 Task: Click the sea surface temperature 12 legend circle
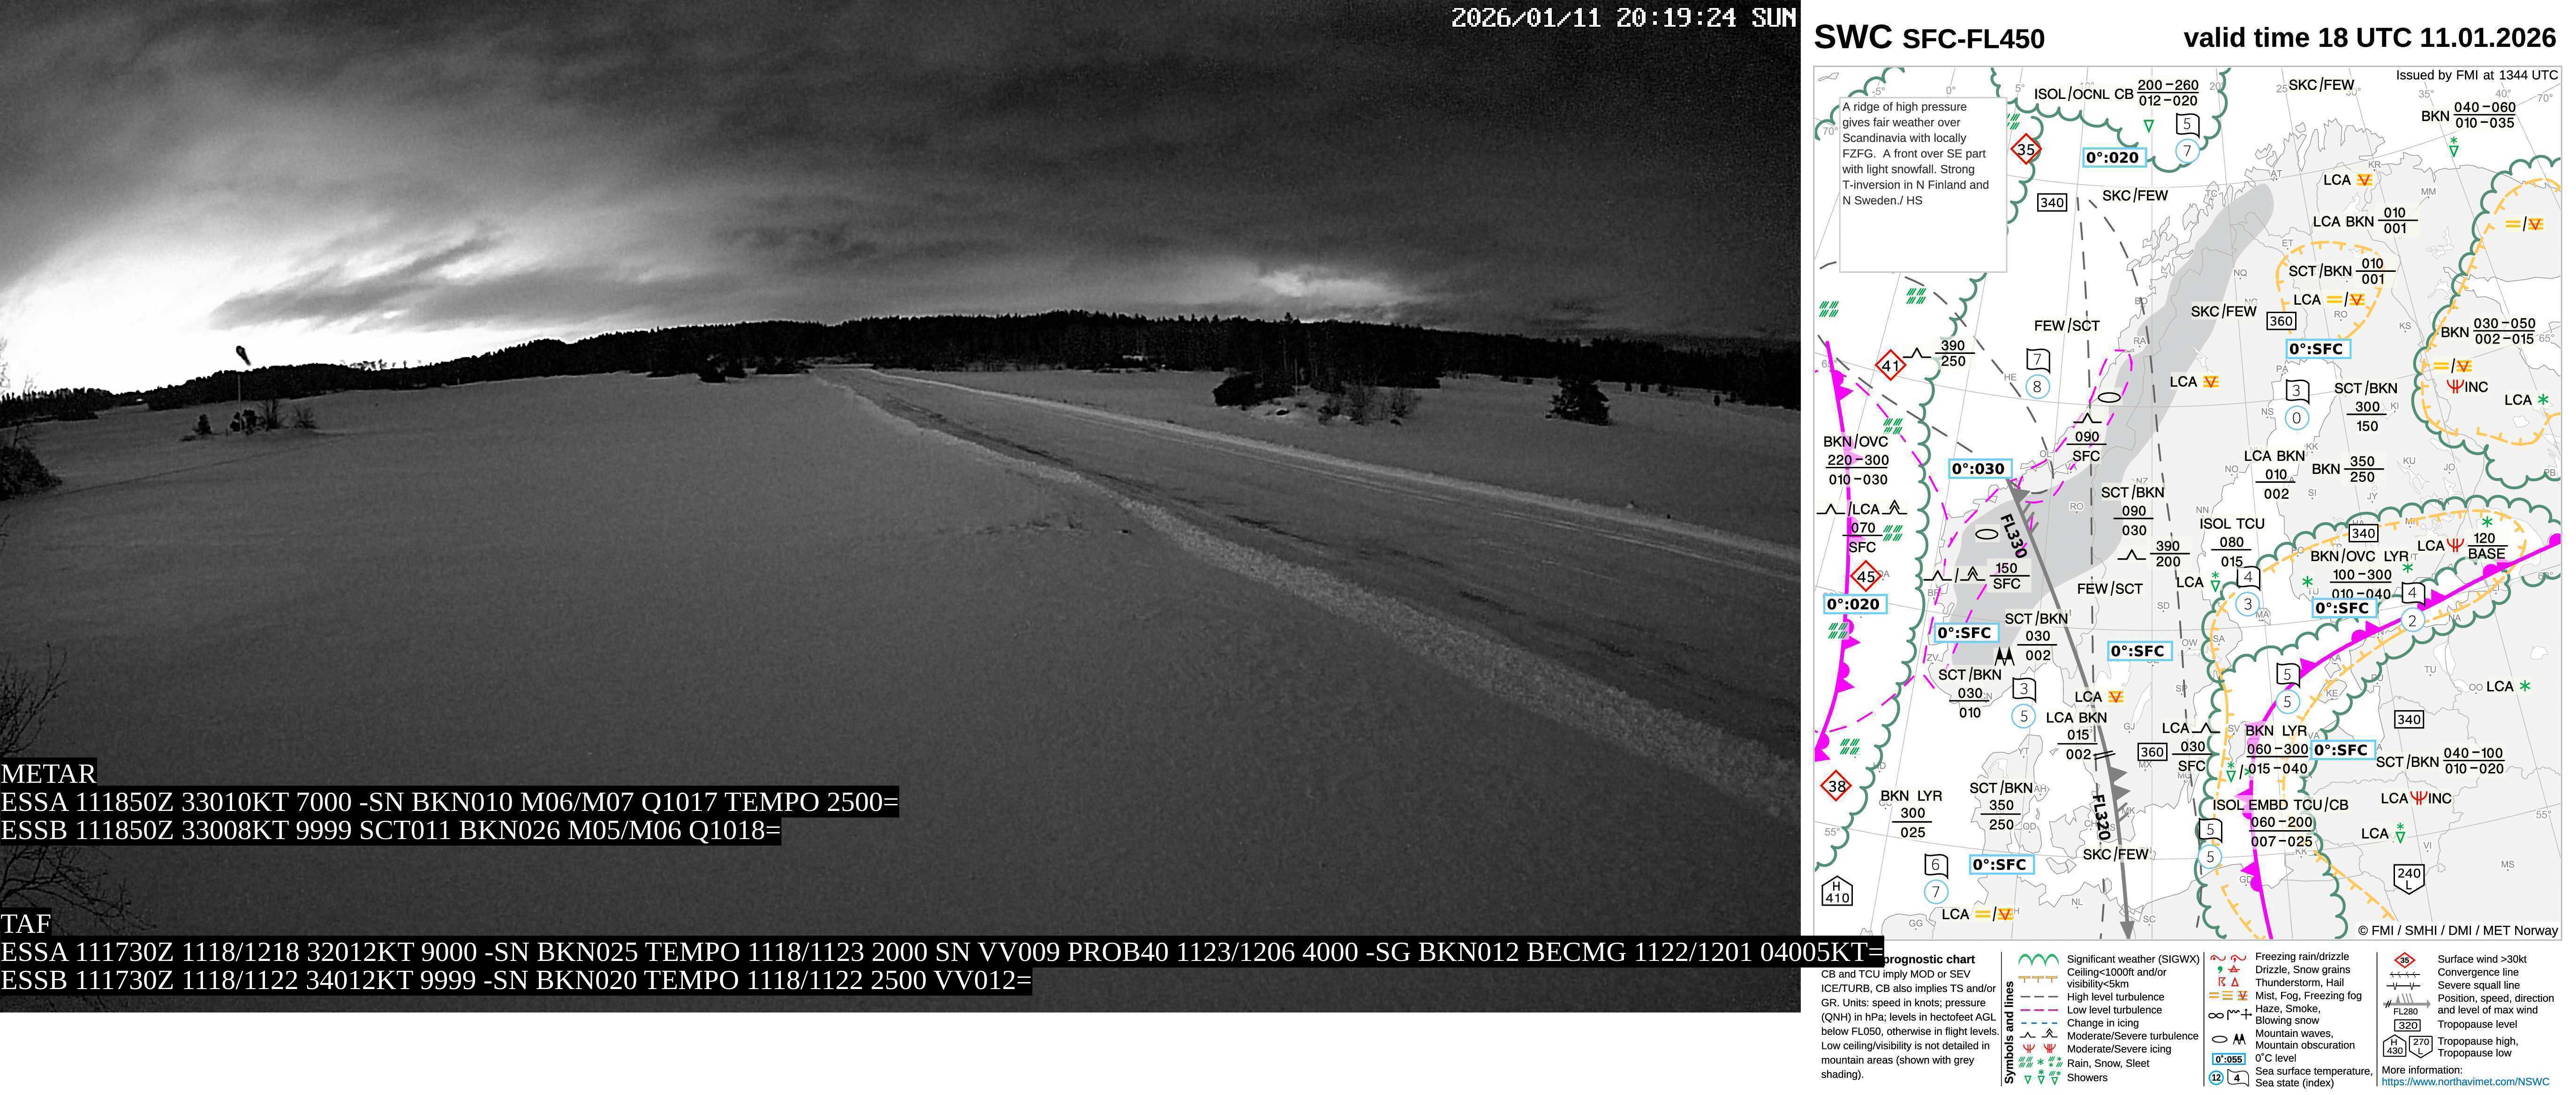pos(2216,1077)
